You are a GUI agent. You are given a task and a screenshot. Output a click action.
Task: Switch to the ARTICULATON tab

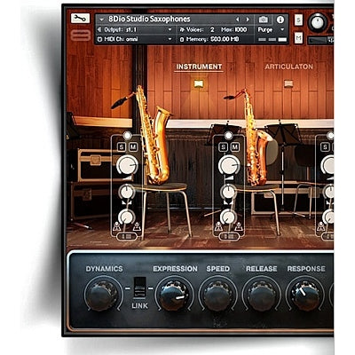[288, 67]
